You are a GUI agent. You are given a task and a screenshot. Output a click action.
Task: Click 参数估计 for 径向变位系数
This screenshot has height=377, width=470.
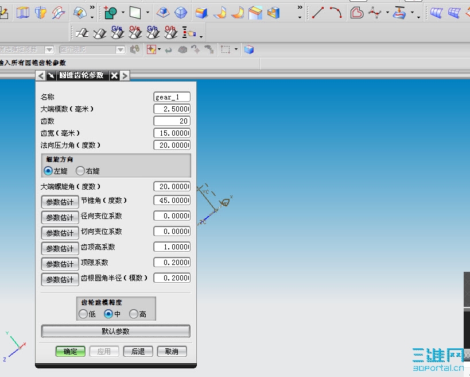coord(60,218)
